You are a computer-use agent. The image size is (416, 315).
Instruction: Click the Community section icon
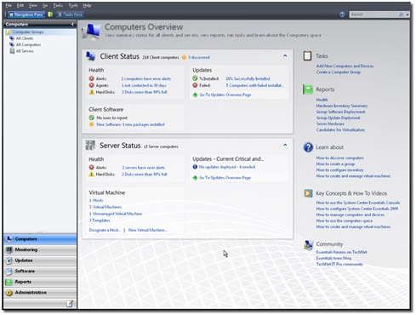tap(308, 244)
